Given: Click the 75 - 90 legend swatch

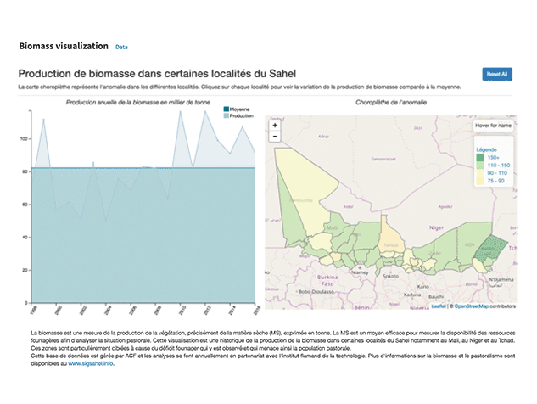Looking at the screenshot, I should 479,180.
